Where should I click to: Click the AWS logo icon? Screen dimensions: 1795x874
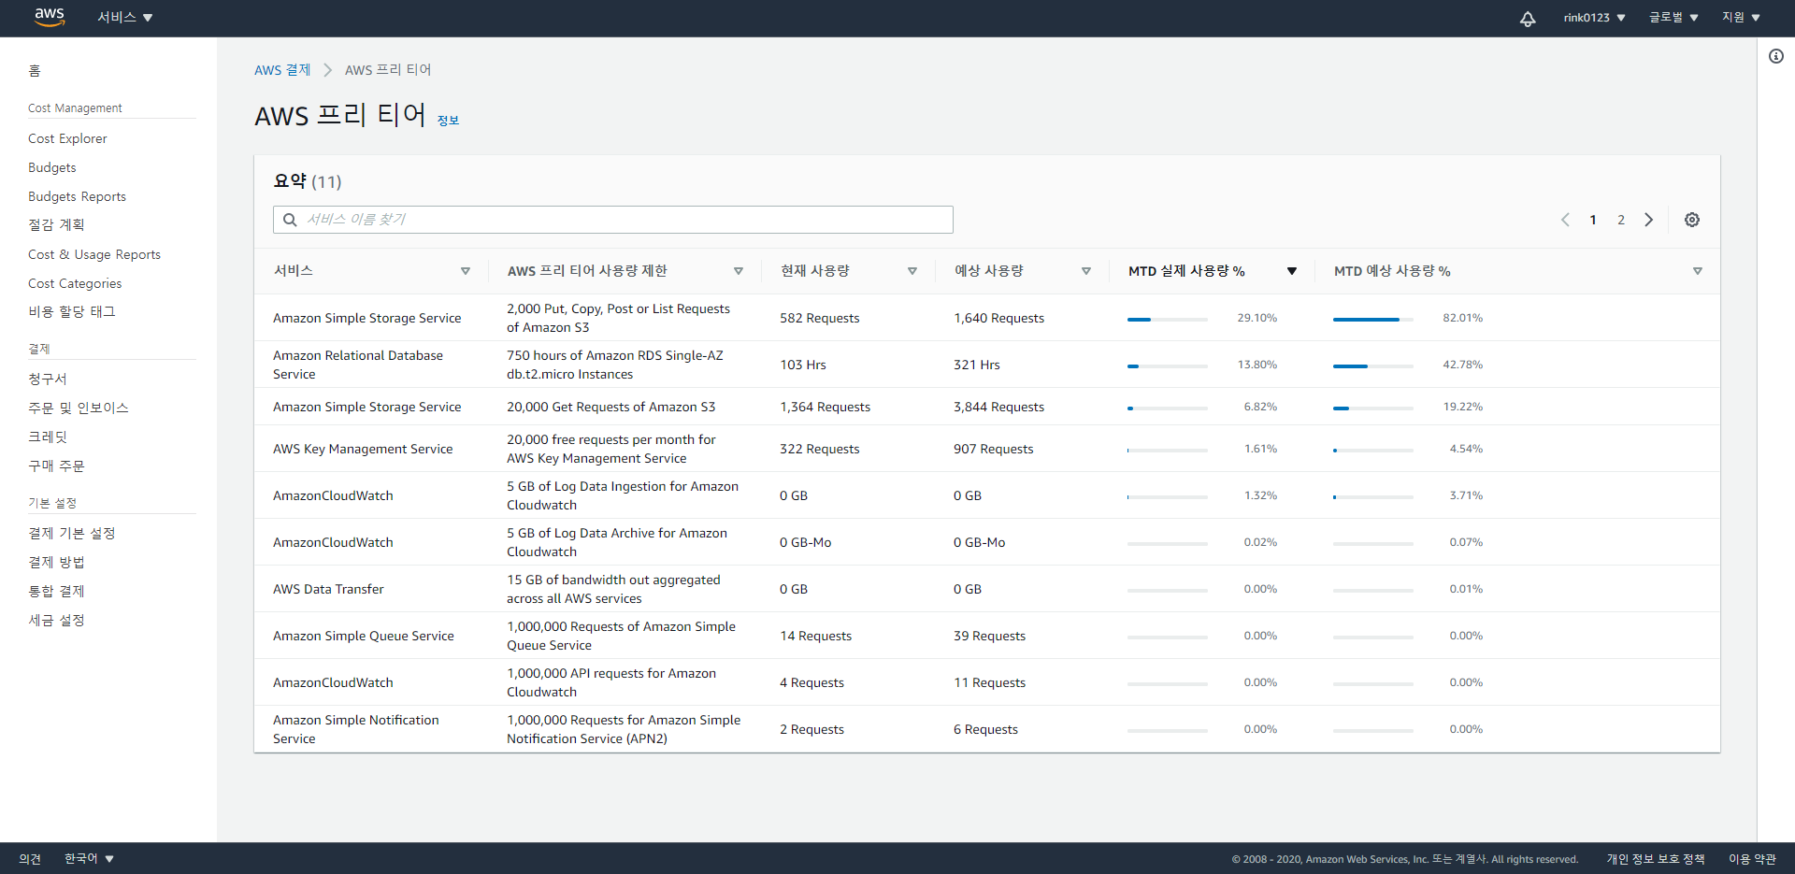pos(50,18)
